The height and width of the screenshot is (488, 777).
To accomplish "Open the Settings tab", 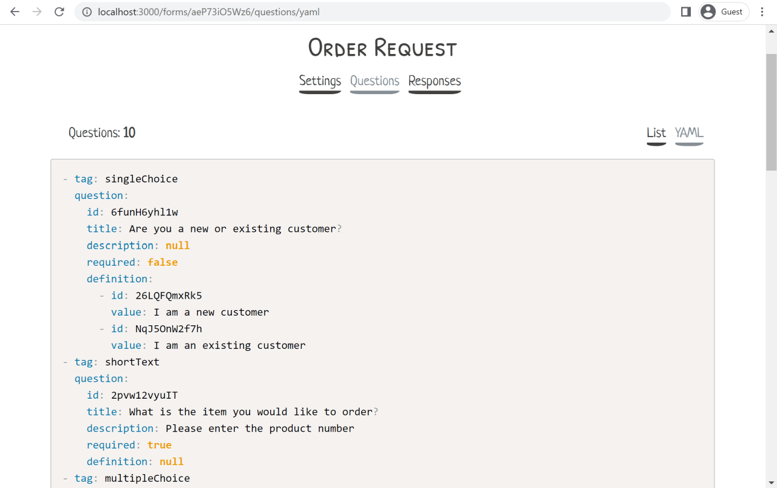I will pos(320,81).
